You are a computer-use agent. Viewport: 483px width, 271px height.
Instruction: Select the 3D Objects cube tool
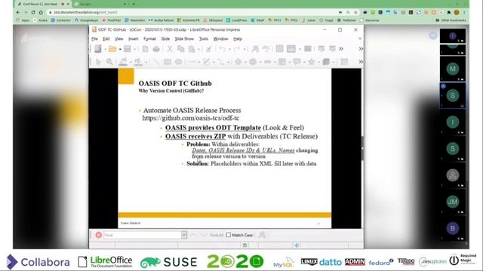(x=326, y=62)
